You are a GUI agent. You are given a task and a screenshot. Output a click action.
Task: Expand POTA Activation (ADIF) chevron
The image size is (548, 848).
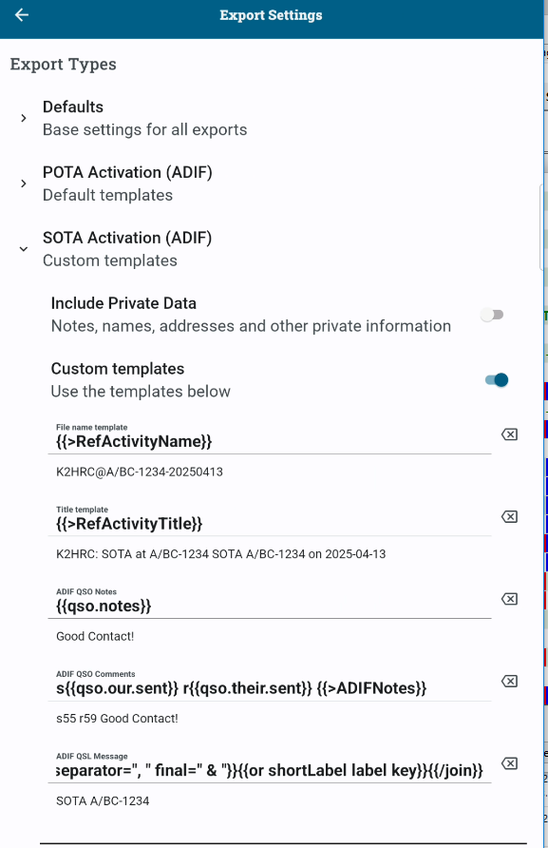click(x=23, y=183)
